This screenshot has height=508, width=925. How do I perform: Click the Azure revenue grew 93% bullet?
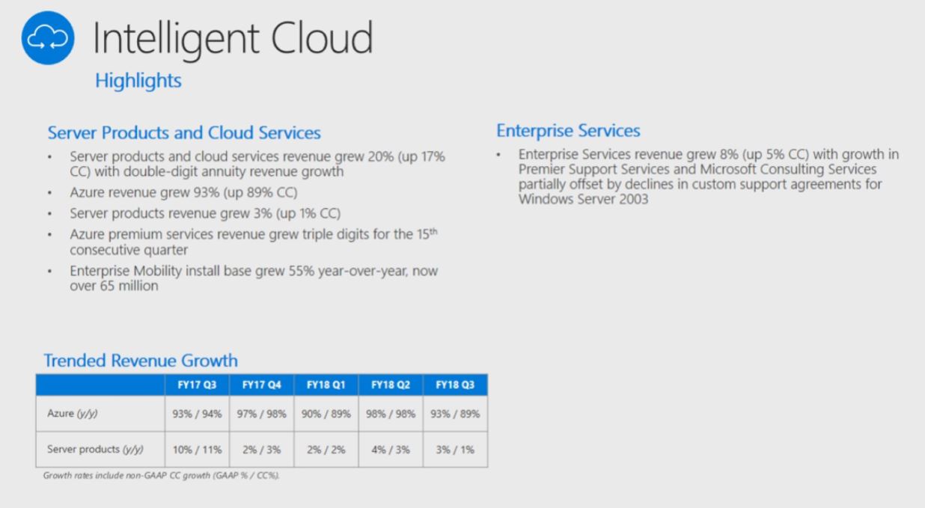tap(184, 192)
